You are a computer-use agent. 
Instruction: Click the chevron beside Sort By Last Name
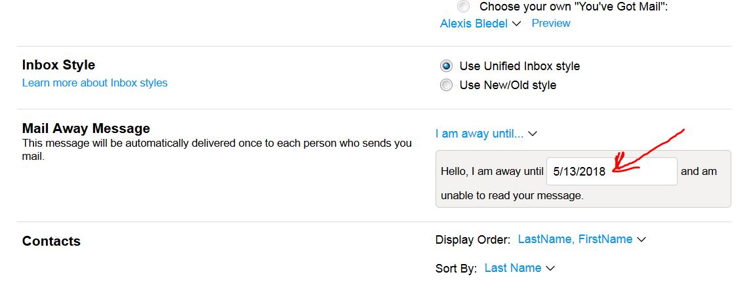[550, 269]
